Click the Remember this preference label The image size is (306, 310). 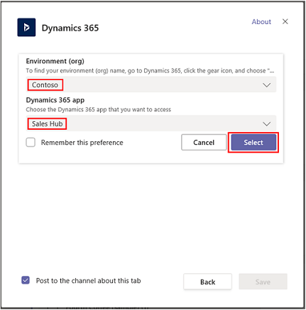click(82, 143)
